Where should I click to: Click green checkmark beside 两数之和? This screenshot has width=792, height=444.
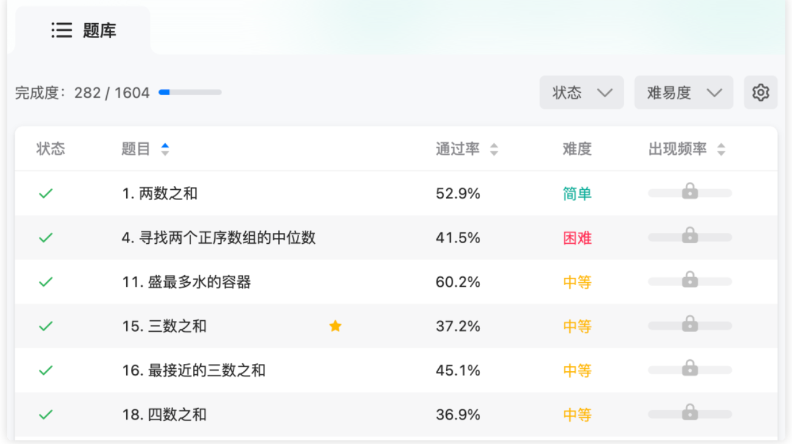(x=46, y=193)
